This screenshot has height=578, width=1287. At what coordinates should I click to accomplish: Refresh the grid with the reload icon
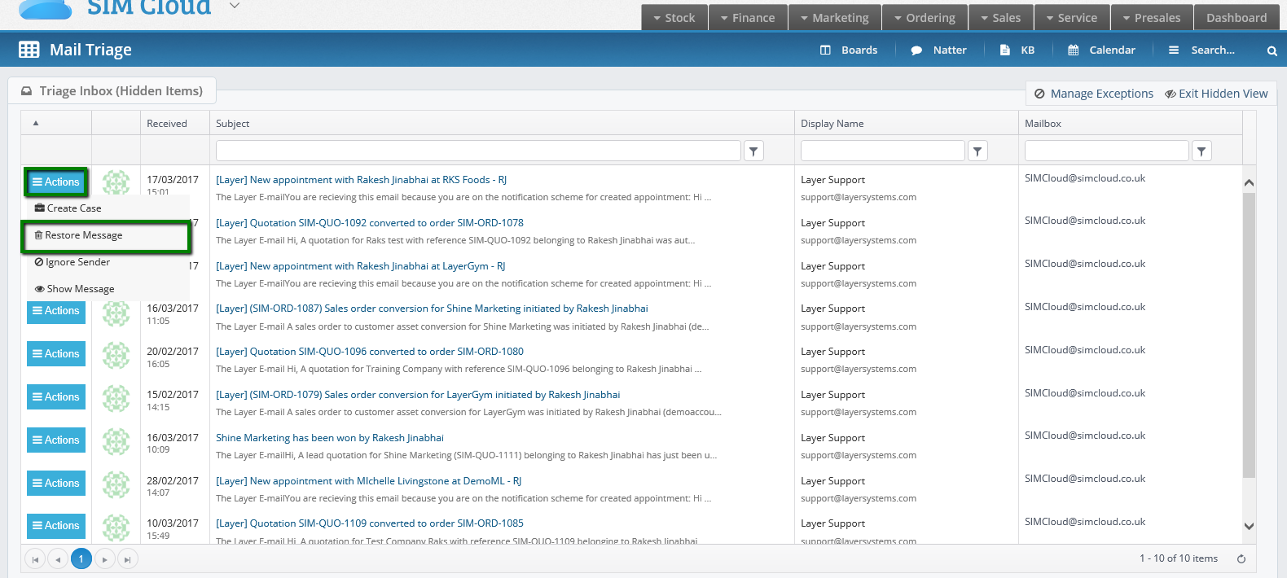[1241, 558]
